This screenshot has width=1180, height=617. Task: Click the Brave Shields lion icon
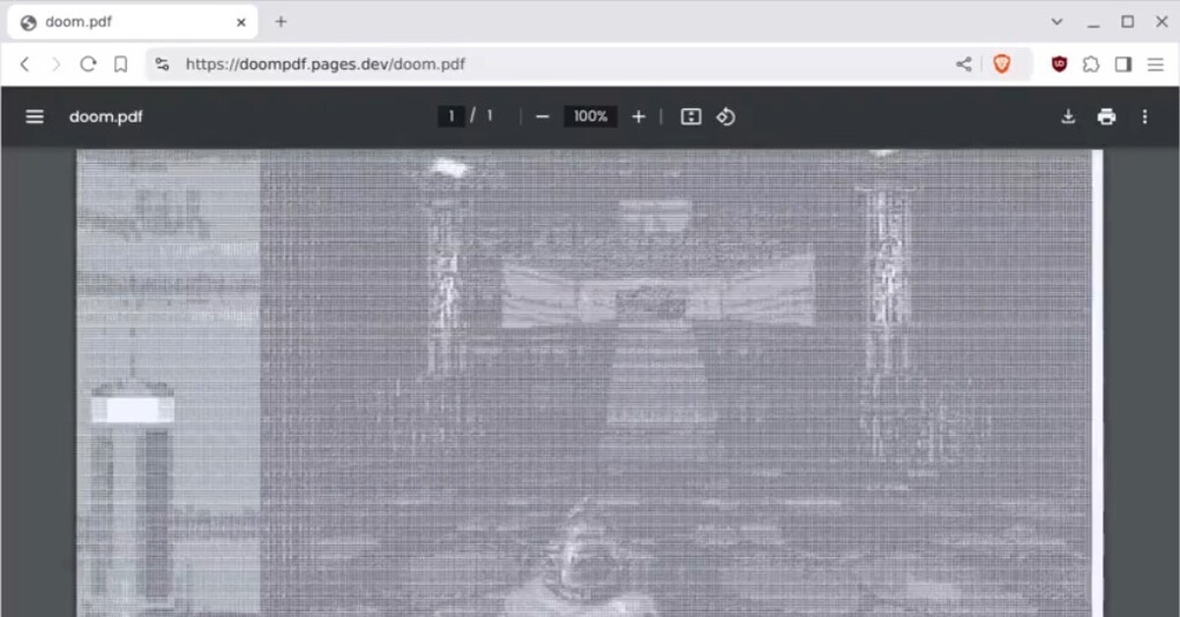(x=1001, y=64)
